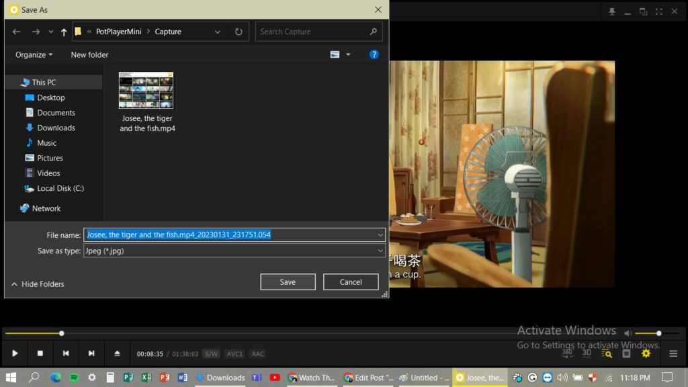Open Documents in navigation pane
The width and height of the screenshot is (688, 387).
[x=56, y=112]
